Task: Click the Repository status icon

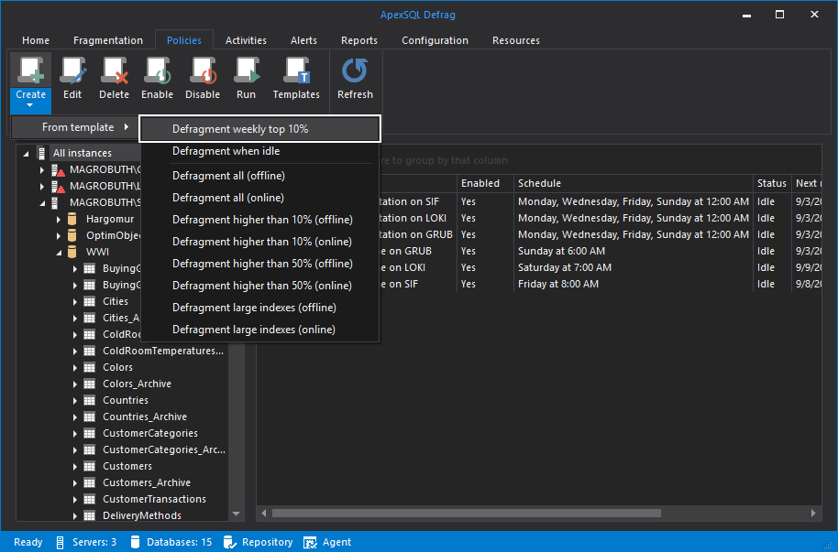Action: pyautogui.click(x=230, y=543)
